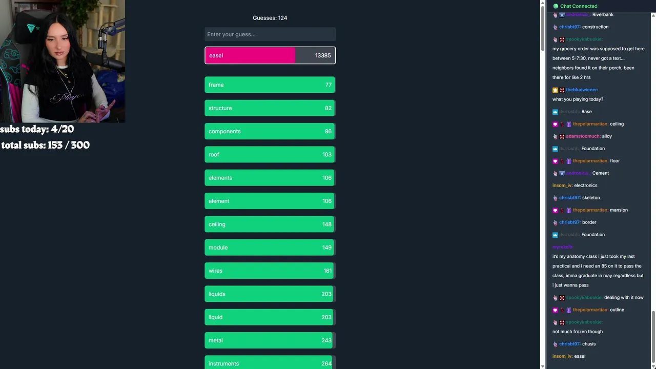Select the "ceiling" guess row scoring 148
The width and height of the screenshot is (656, 369).
pos(270,224)
